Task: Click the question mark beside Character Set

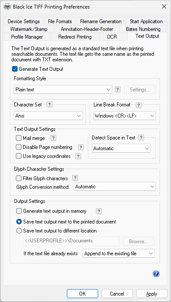Action: (x=49, y=105)
